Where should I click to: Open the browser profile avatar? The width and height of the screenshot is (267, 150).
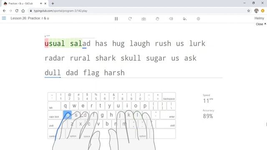pyautogui.click(x=256, y=11)
